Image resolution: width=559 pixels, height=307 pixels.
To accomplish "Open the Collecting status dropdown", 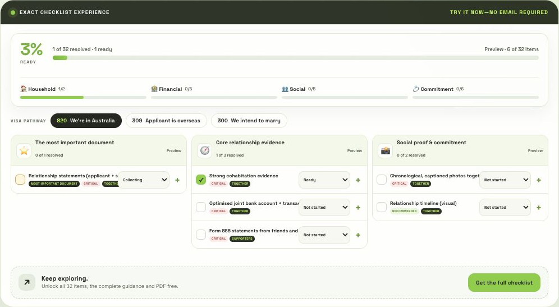I will (x=144, y=180).
